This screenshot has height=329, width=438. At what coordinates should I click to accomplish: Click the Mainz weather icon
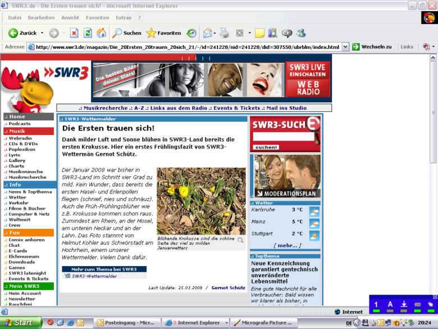[314, 223]
